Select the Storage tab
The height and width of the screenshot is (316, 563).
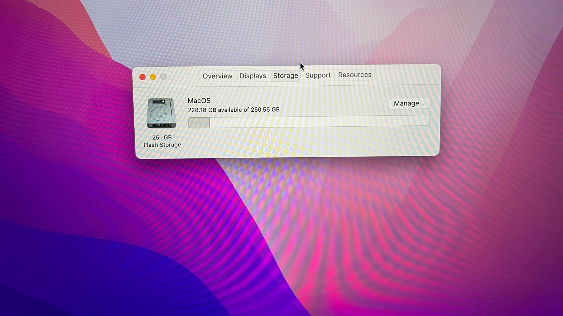click(285, 75)
